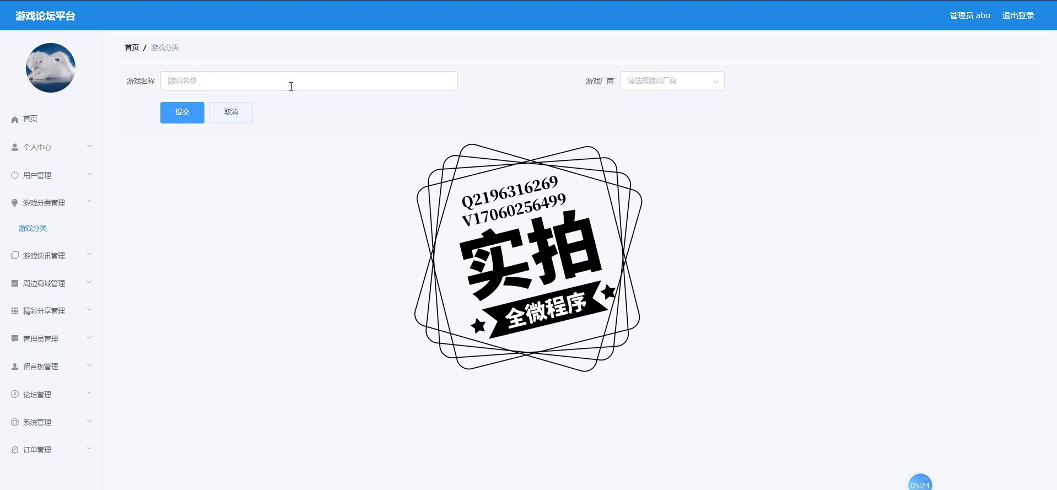The height and width of the screenshot is (490, 1057).
Task: Expand 精彩分享管理 using its chevron
Action: tap(89, 310)
